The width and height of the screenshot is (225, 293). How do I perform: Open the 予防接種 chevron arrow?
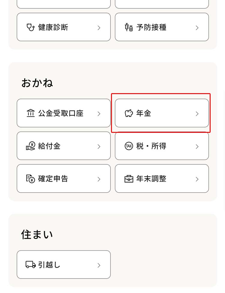tap(197, 28)
